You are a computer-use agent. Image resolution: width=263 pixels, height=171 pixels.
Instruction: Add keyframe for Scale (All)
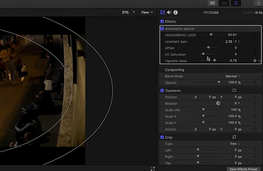pyautogui.click(x=255, y=110)
